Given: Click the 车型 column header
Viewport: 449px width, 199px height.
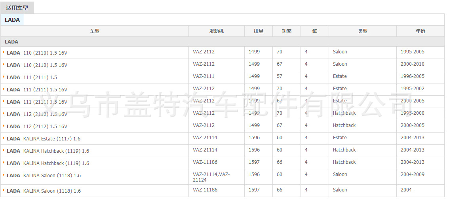Looking at the screenshot, I should [95, 31].
